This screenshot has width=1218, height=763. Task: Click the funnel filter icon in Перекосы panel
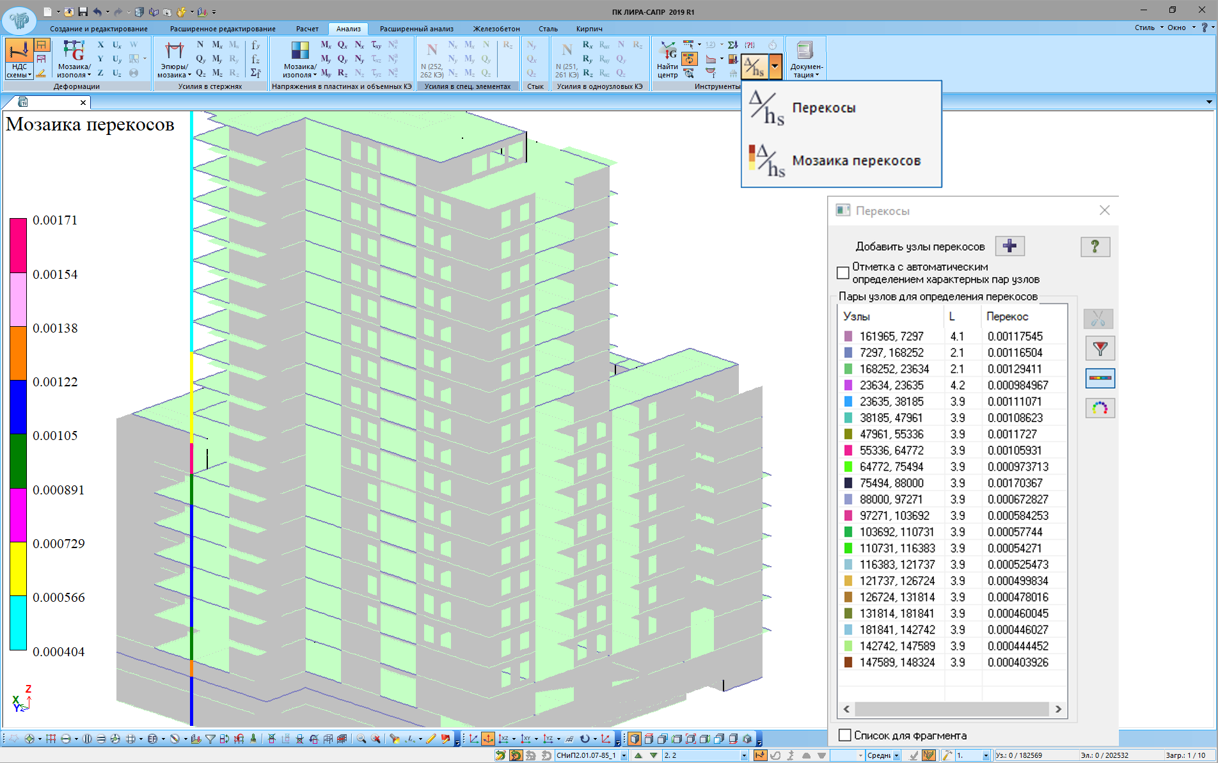(x=1100, y=349)
